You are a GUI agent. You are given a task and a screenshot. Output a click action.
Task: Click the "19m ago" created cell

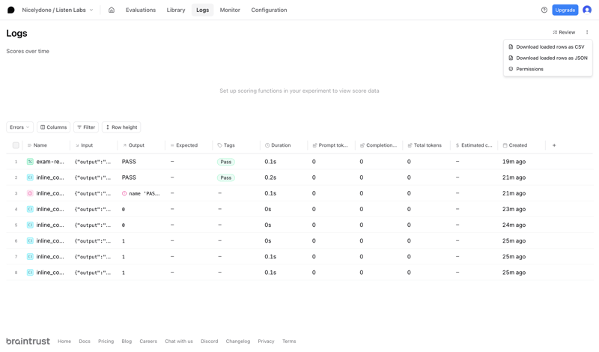coord(514,162)
